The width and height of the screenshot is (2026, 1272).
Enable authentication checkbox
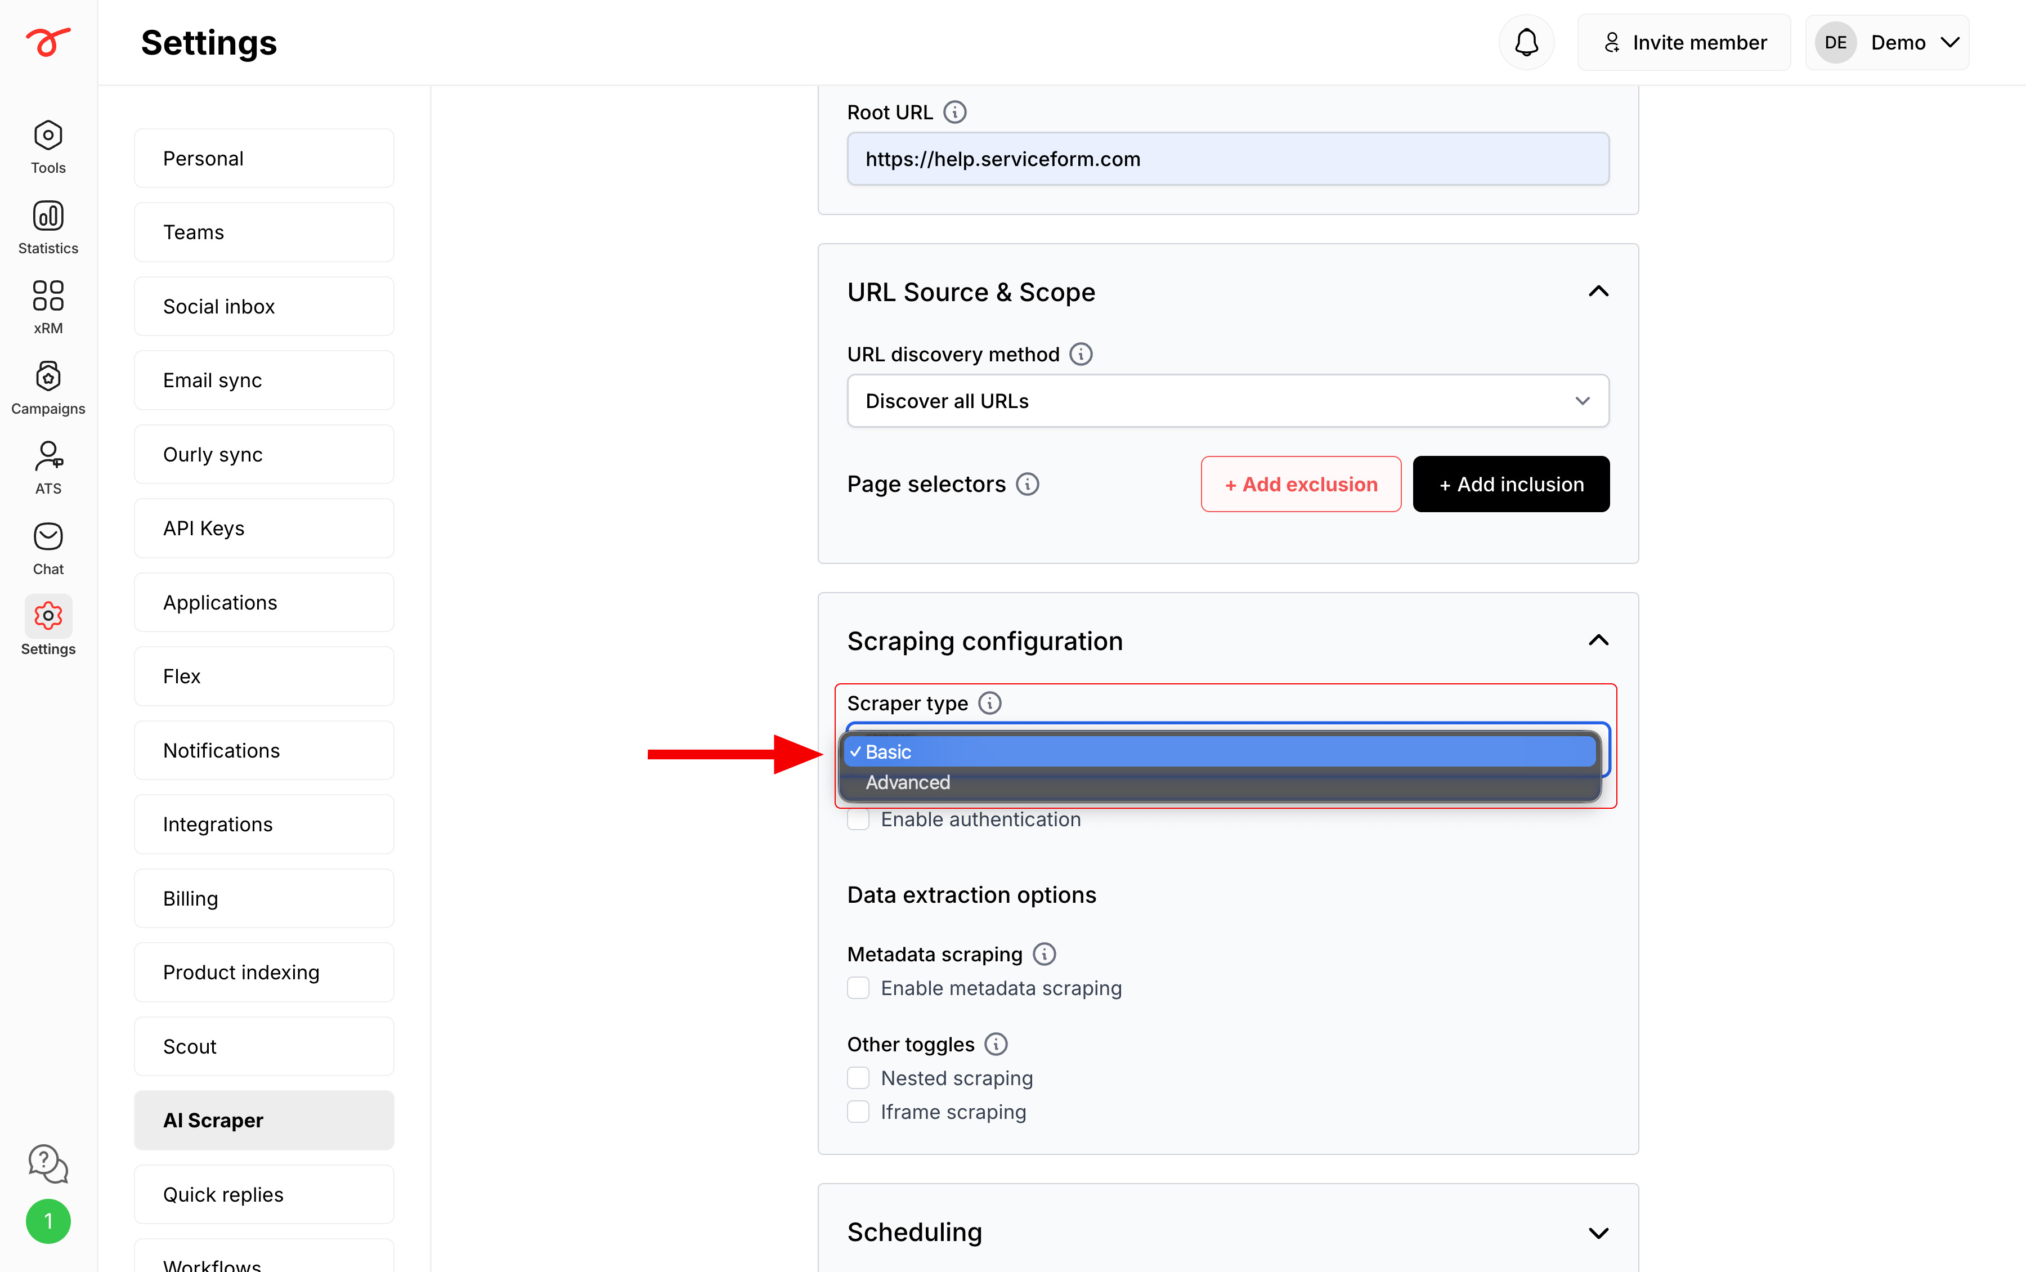coord(858,819)
